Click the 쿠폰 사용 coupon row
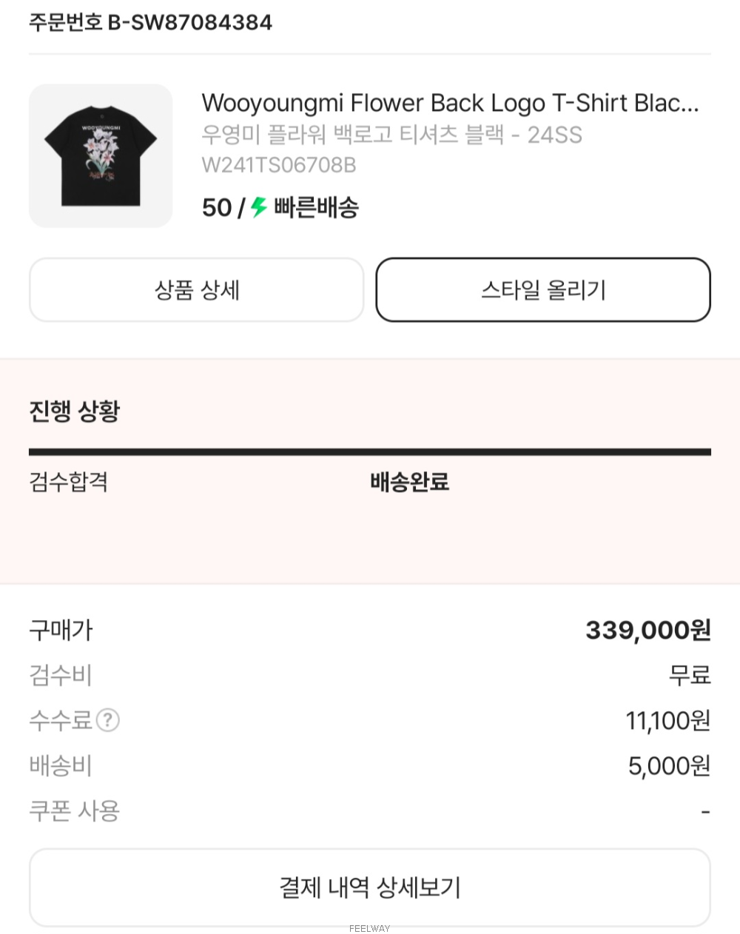This screenshot has width=740, height=934. (x=370, y=811)
